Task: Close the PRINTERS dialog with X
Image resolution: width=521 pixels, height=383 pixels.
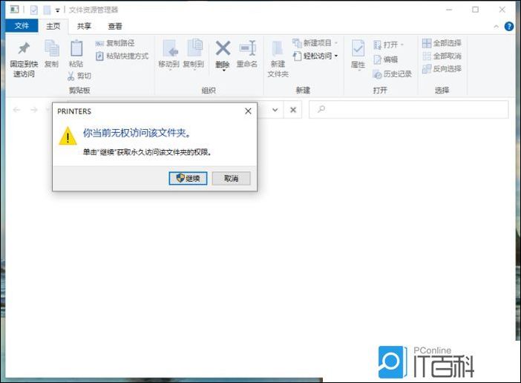Action: [x=248, y=111]
